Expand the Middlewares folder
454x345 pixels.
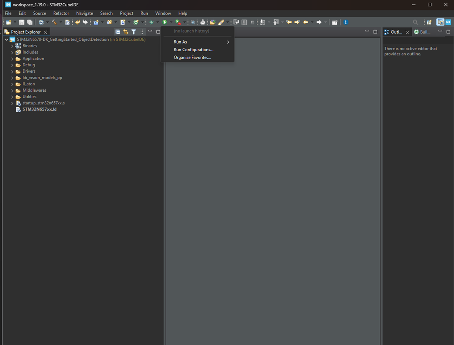click(x=13, y=90)
